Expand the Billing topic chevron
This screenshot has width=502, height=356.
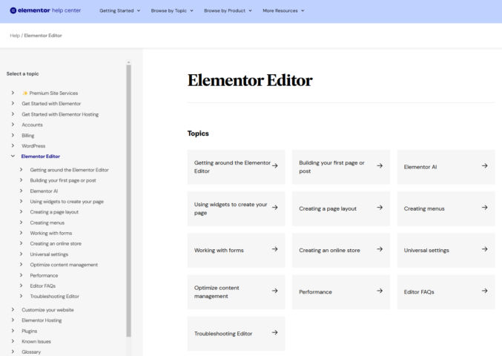13,135
